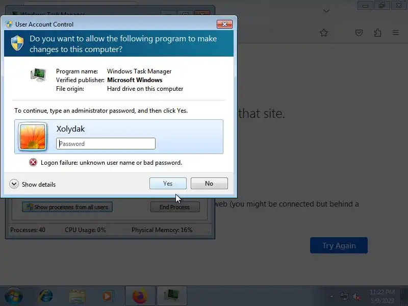Close the User Account Control dialog

pyautogui.click(x=224, y=24)
